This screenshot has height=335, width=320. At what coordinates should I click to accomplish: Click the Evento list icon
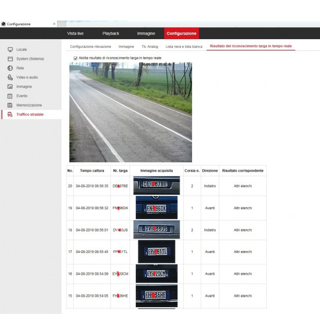point(10,96)
